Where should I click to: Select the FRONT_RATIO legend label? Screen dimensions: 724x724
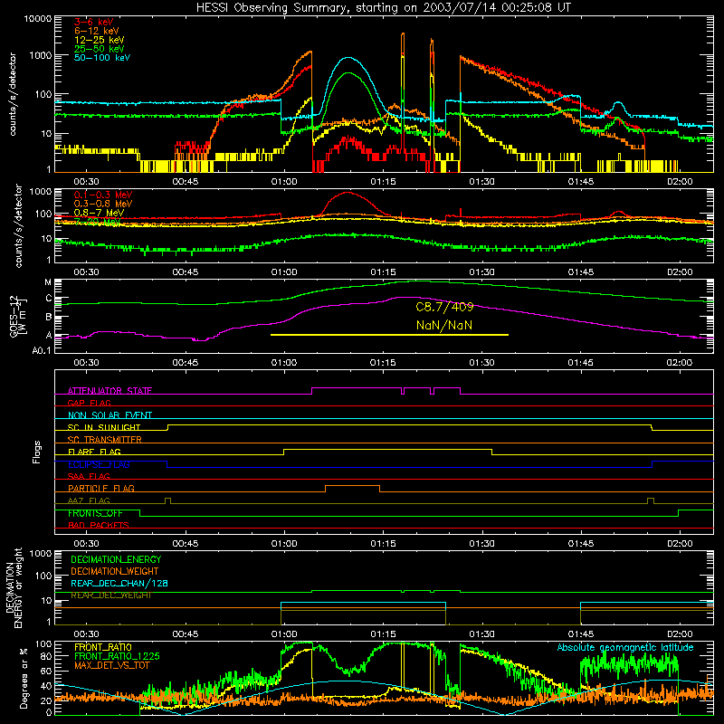[103, 647]
